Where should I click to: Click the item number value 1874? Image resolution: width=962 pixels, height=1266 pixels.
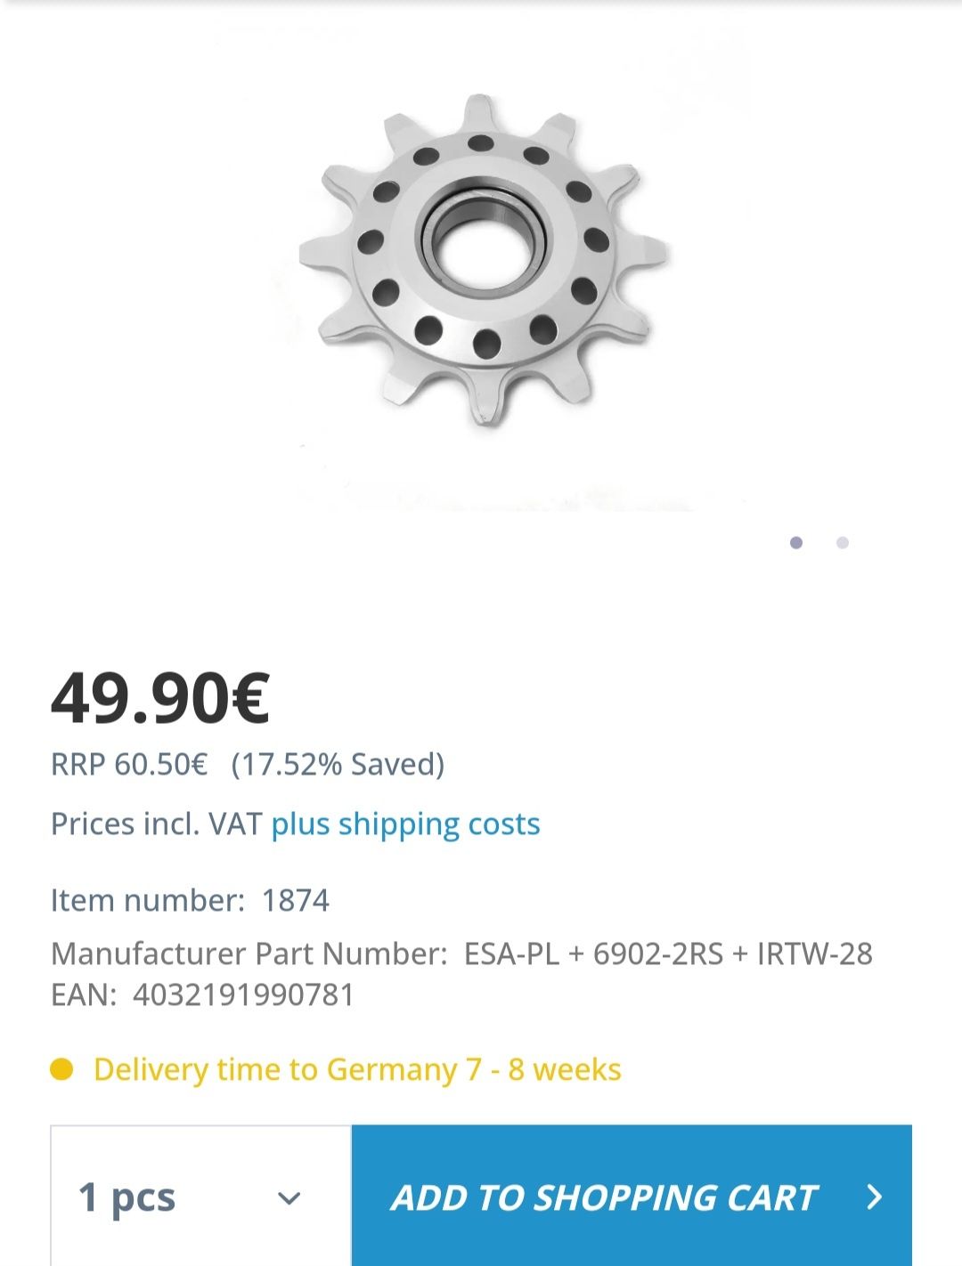click(296, 901)
